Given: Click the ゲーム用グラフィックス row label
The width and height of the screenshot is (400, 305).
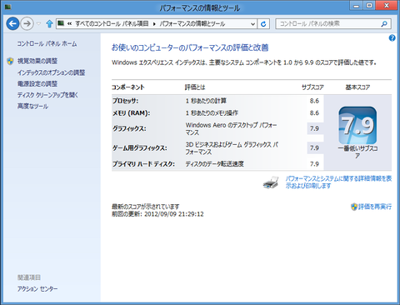Looking at the screenshot, I should (140, 148).
